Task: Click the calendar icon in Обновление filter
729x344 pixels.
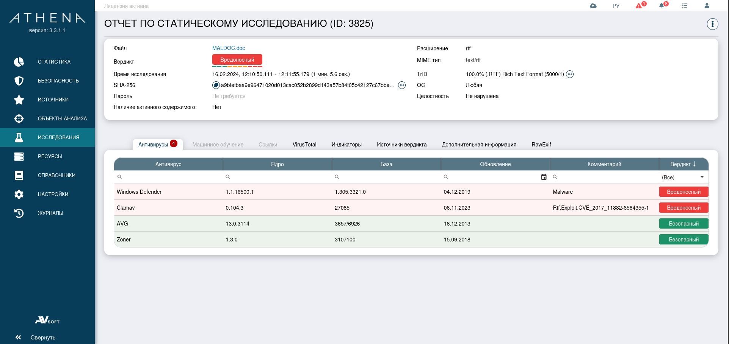Action: point(544,177)
